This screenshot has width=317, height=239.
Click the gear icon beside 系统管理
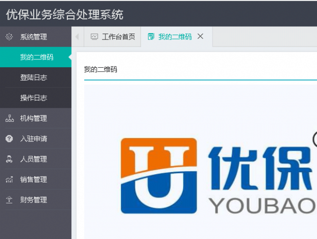(x=9, y=37)
